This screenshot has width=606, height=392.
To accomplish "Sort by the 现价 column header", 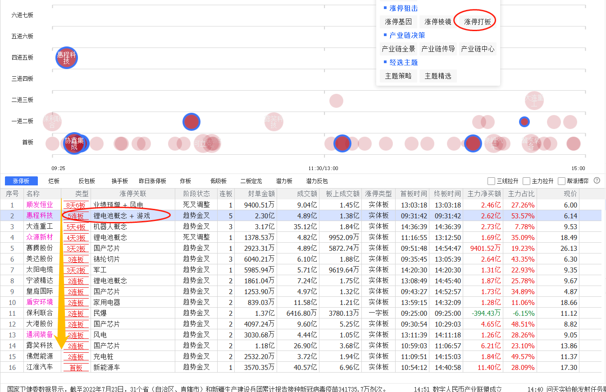I will click(570, 194).
